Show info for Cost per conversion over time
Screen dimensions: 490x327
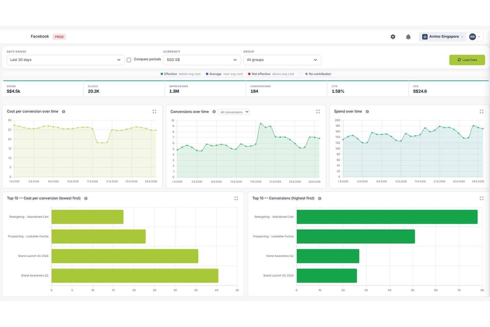click(64, 112)
